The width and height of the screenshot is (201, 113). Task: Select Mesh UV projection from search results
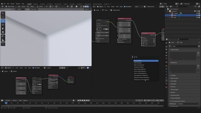pyautogui.click(x=146, y=65)
